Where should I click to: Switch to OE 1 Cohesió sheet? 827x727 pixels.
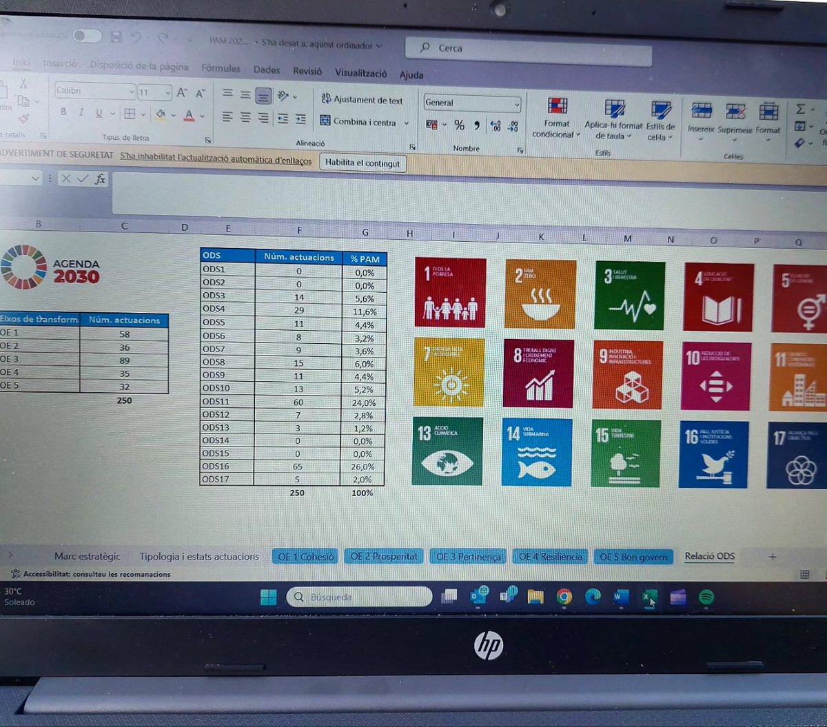tap(306, 556)
